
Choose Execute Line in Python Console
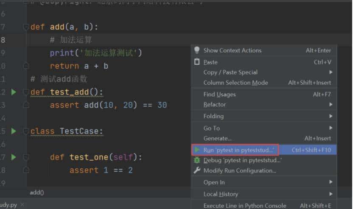tap(264, 206)
